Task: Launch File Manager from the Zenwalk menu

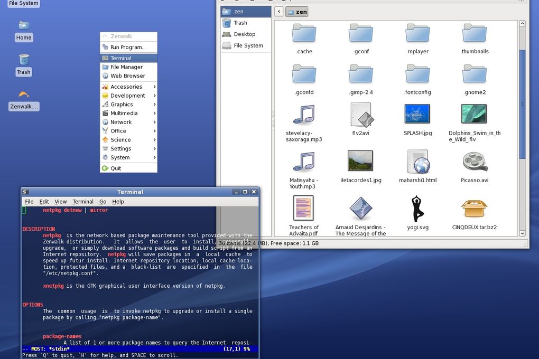Action: click(x=129, y=67)
